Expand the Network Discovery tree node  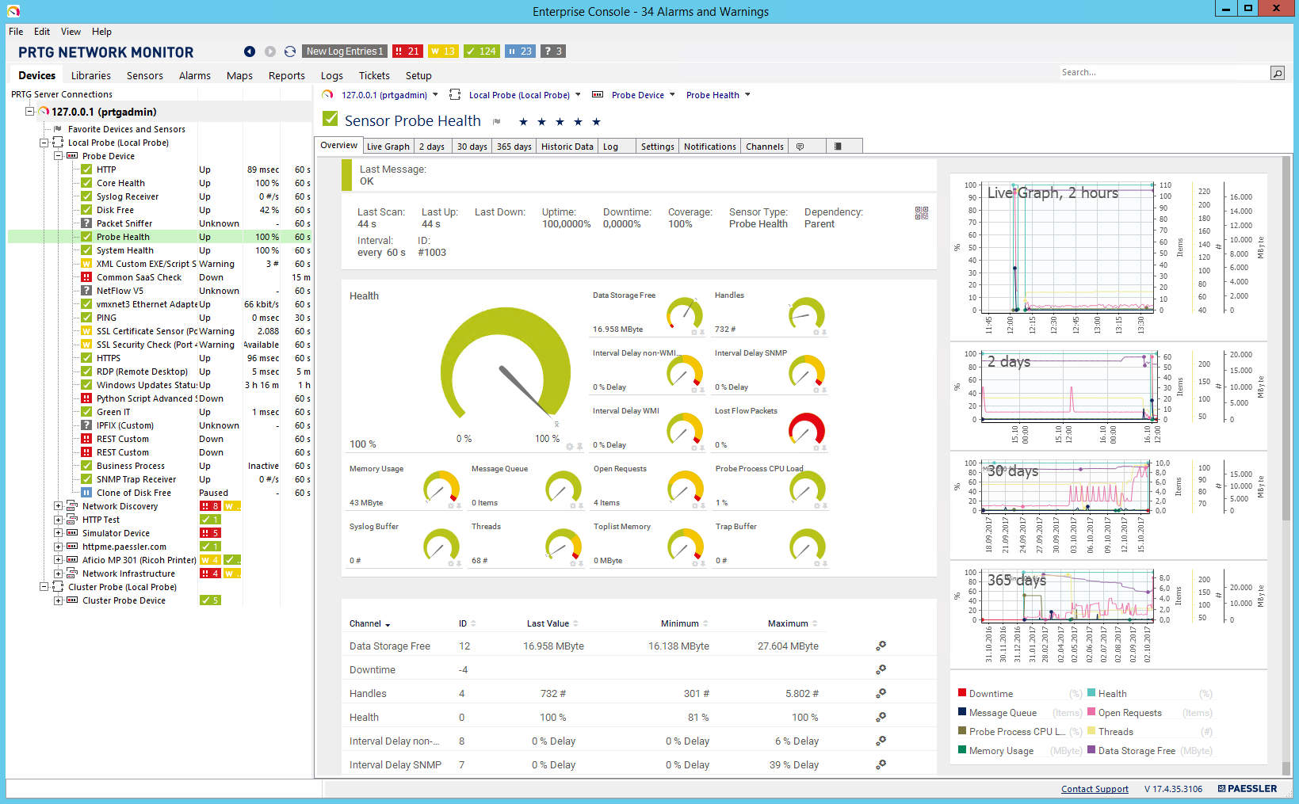(x=58, y=506)
